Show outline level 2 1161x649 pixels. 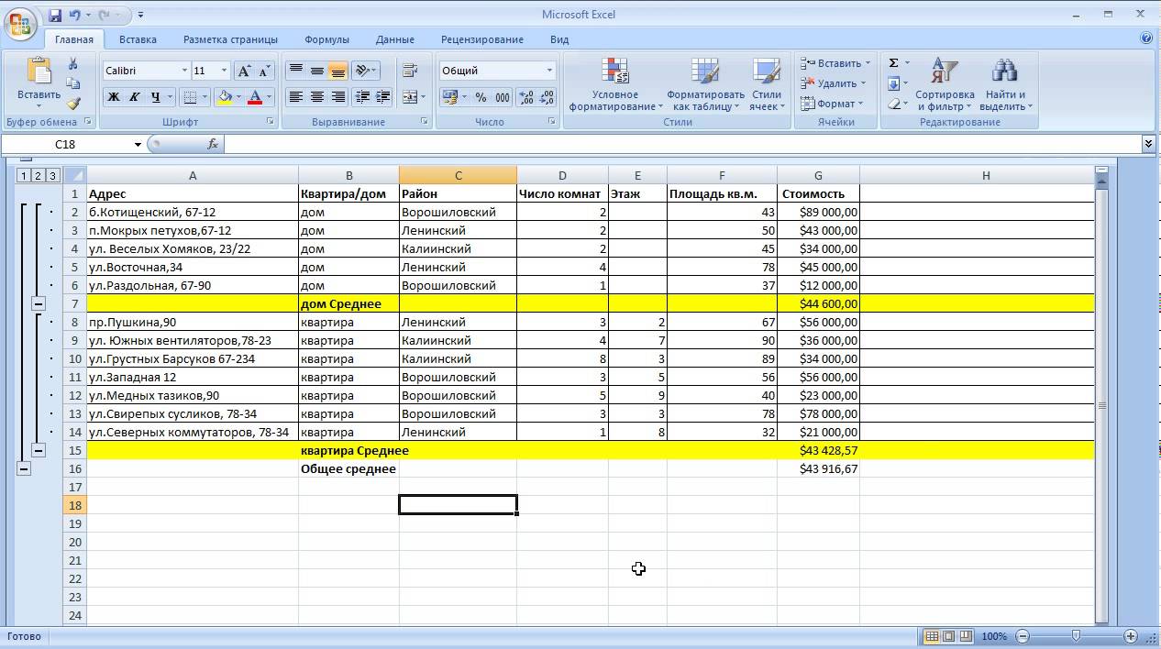click(x=39, y=175)
